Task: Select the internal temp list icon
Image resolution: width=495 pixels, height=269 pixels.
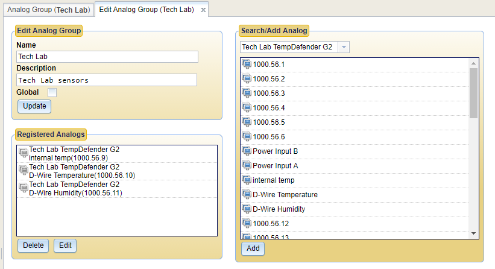Action: (x=247, y=180)
